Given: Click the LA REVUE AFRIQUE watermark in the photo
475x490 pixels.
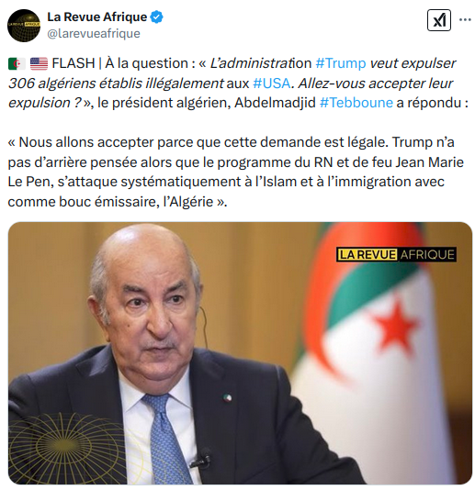Looking at the screenshot, I should (x=396, y=254).
